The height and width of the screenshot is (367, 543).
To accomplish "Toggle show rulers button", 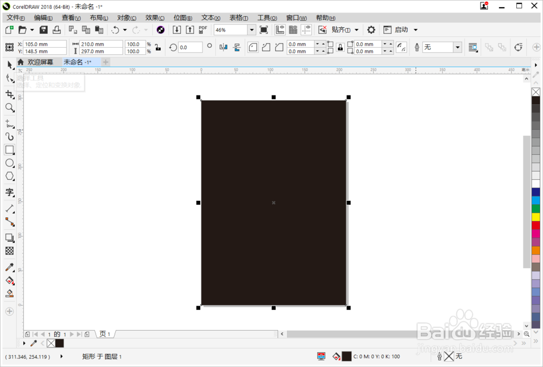I will coord(280,30).
